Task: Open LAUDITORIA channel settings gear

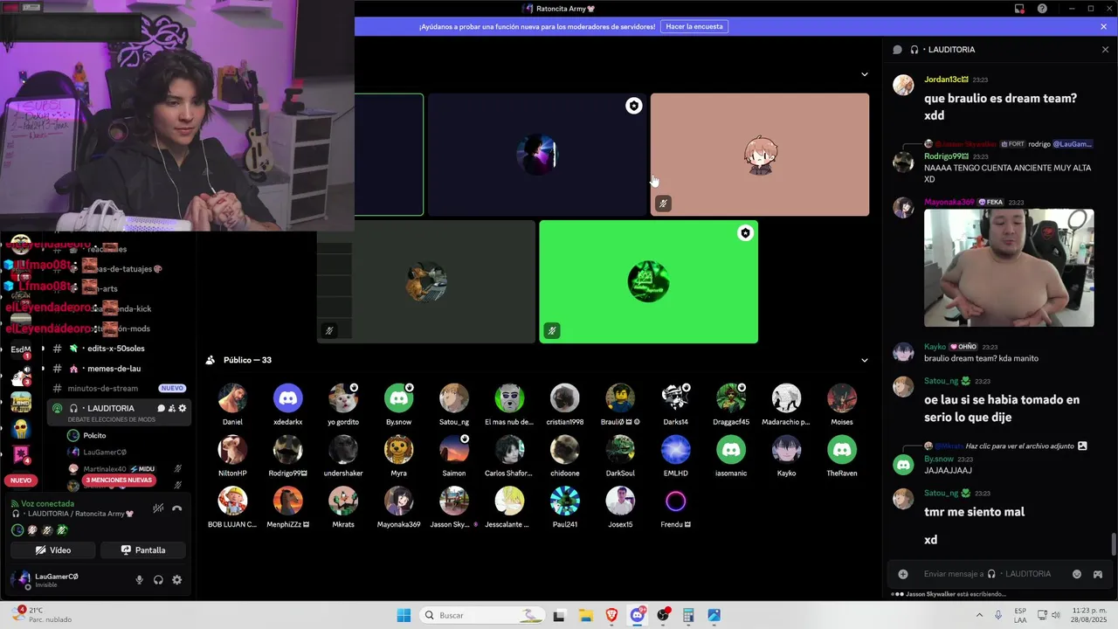Action: click(183, 408)
